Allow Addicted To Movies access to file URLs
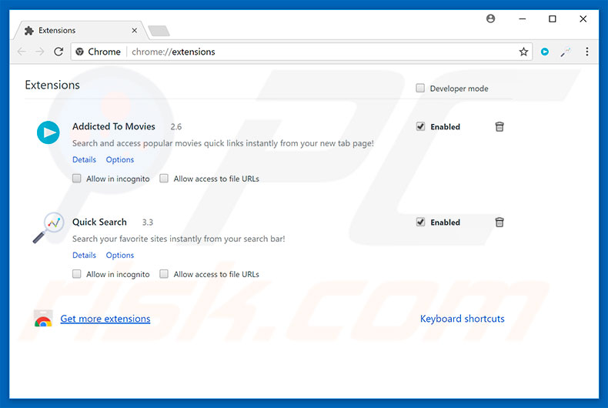The image size is (608, 408). click(164, 179)
